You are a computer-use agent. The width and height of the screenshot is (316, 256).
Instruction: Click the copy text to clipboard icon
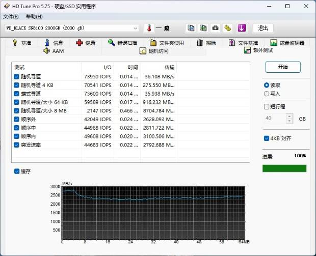pyautogui.click(x=191, y=28)
